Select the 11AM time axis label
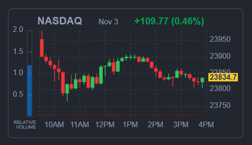Screen dimensions: 252x145 pos(80,125)
